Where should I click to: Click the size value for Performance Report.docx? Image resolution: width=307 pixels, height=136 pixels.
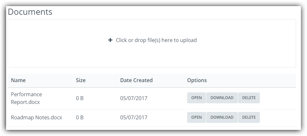tap(79, 98)
